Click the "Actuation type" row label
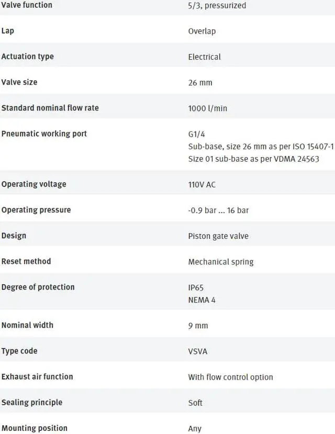Screen dimensions: 335x434 click(27, 57)
